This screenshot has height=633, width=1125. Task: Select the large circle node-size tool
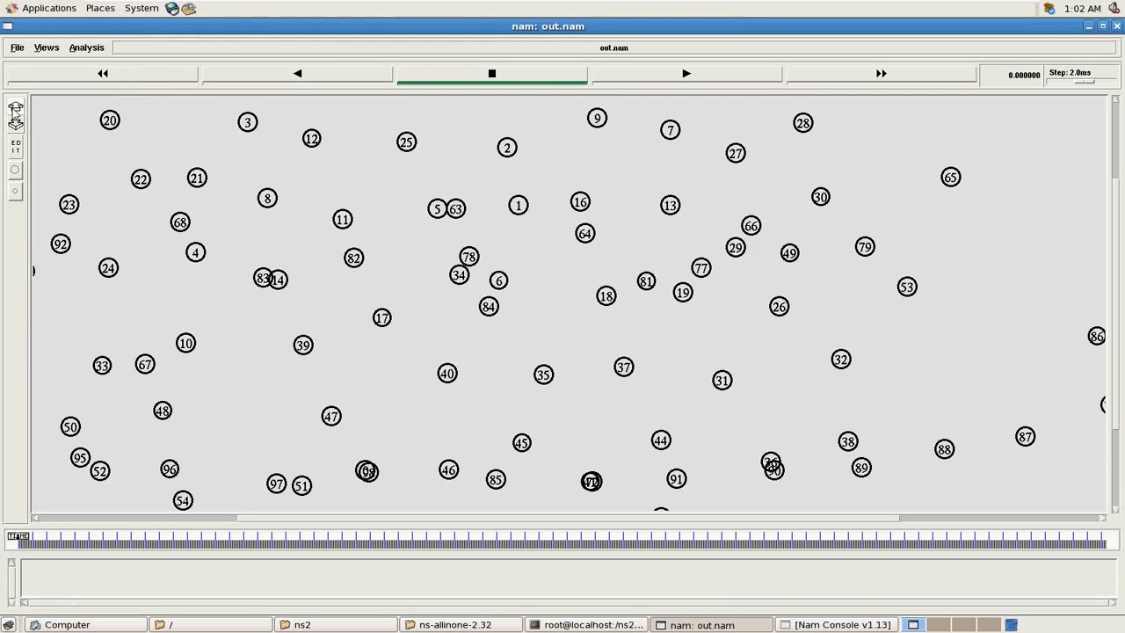coord(15,170)
